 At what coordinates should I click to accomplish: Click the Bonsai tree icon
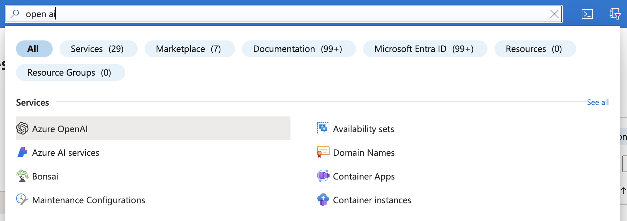(22, 176)
